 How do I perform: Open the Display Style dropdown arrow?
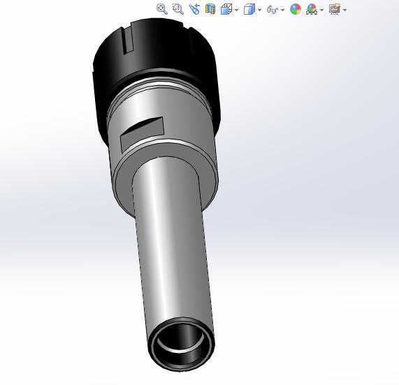tap(259, 10)
